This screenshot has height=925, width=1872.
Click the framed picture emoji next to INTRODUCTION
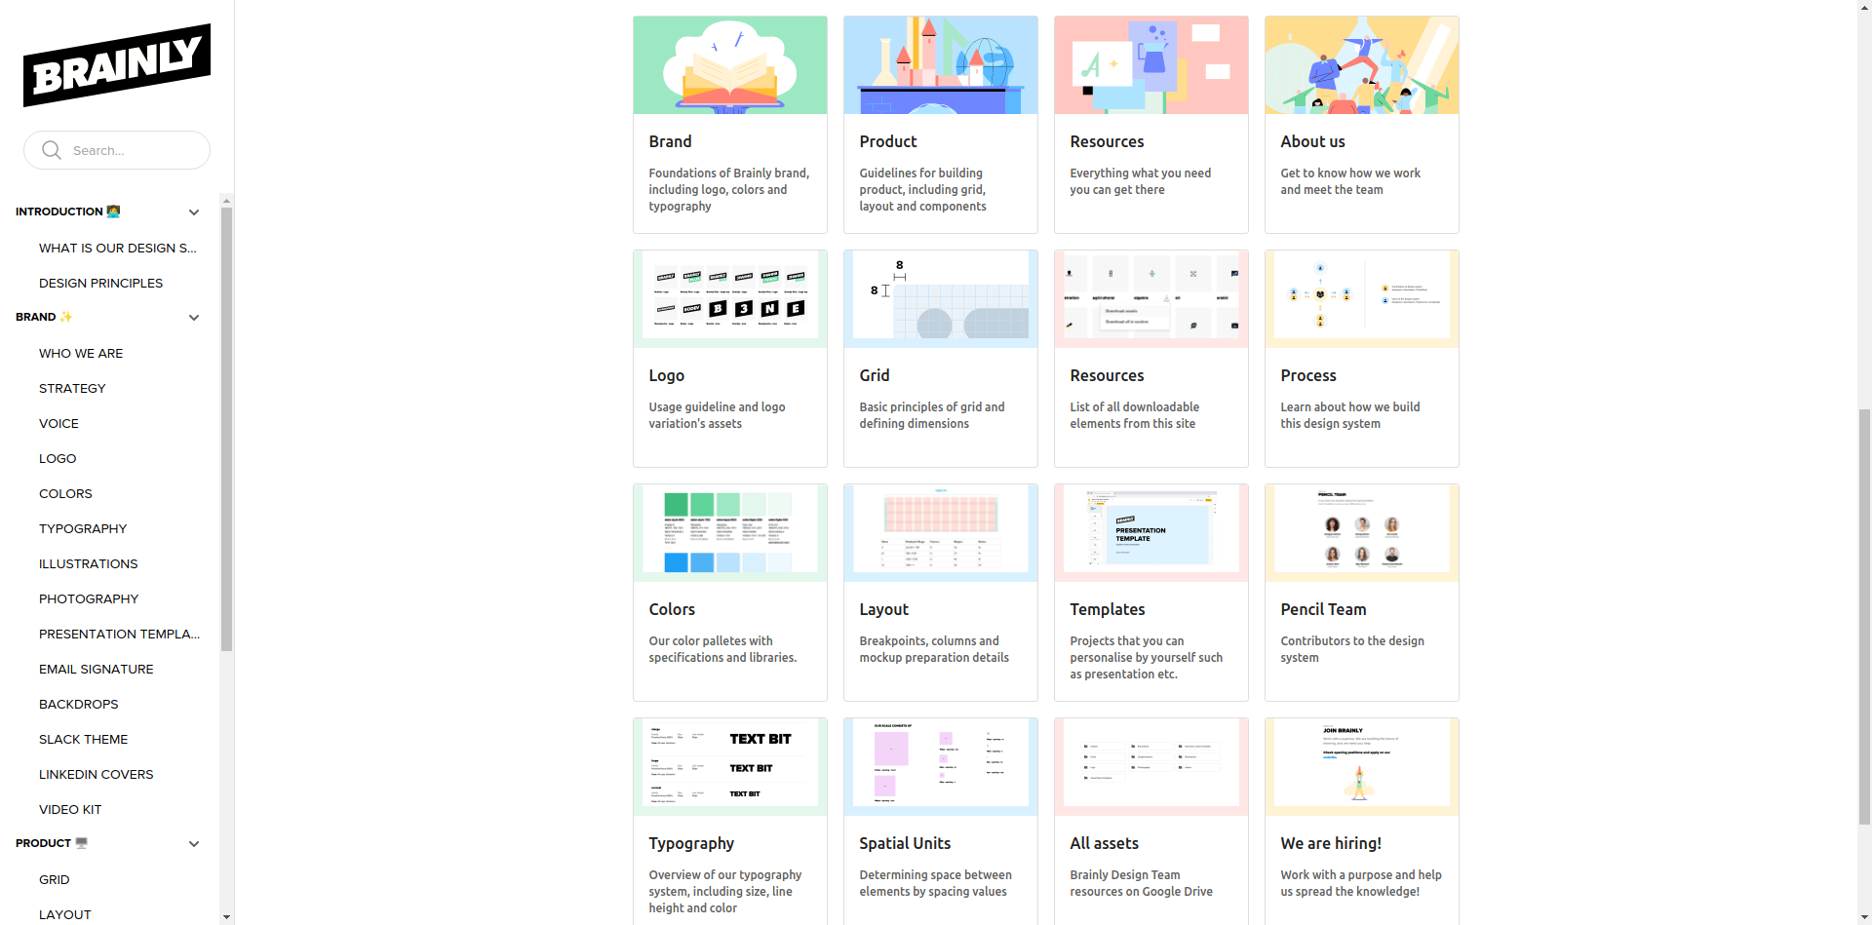113,212
